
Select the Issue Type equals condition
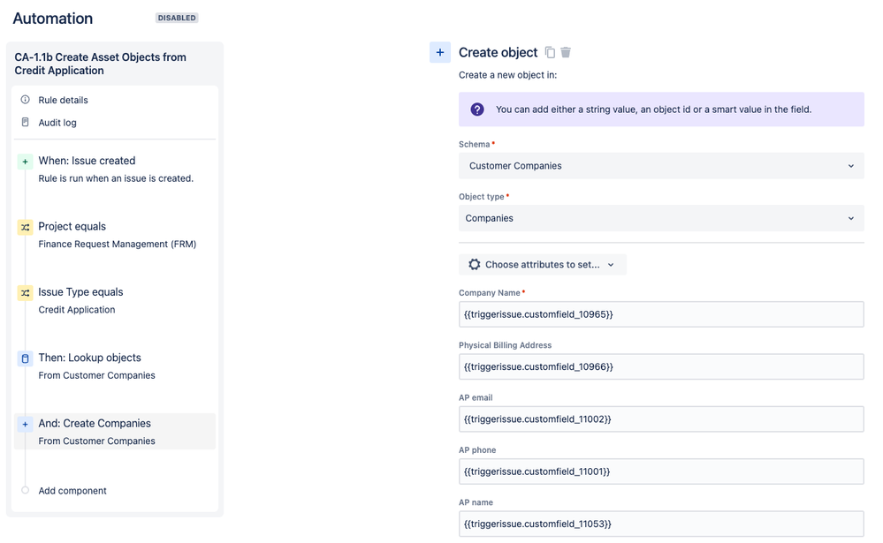click(x=115, y=300)
